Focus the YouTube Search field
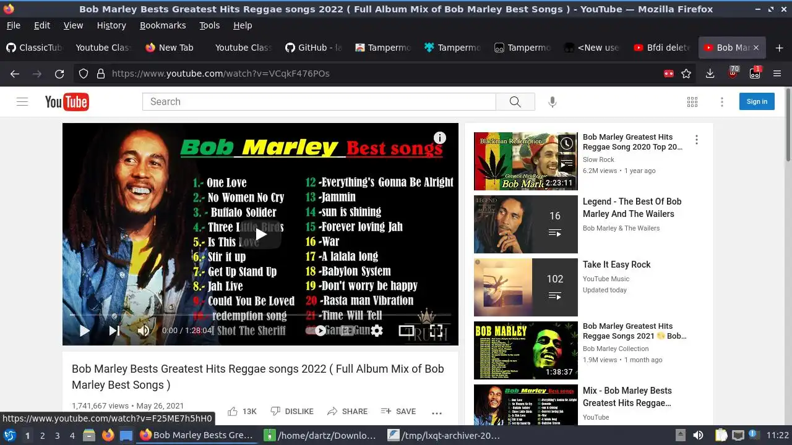Image resolution: width=792 pixels, height=445 pixels. point(319,102)
